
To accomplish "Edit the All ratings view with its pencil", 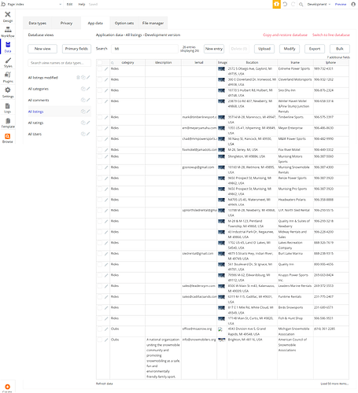I will click(88, 123).
